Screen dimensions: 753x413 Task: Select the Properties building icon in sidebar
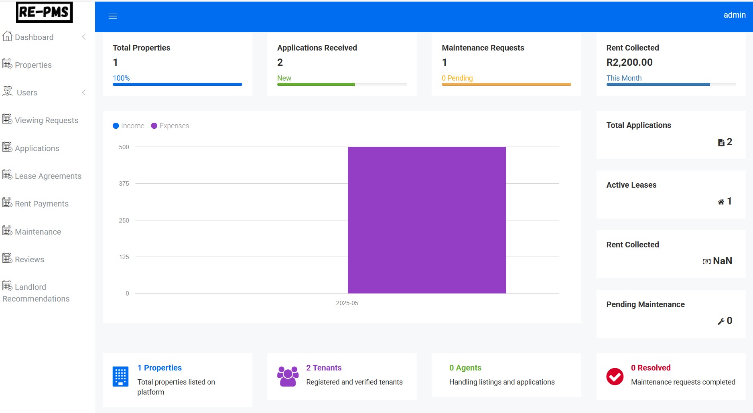click(7, 63)
